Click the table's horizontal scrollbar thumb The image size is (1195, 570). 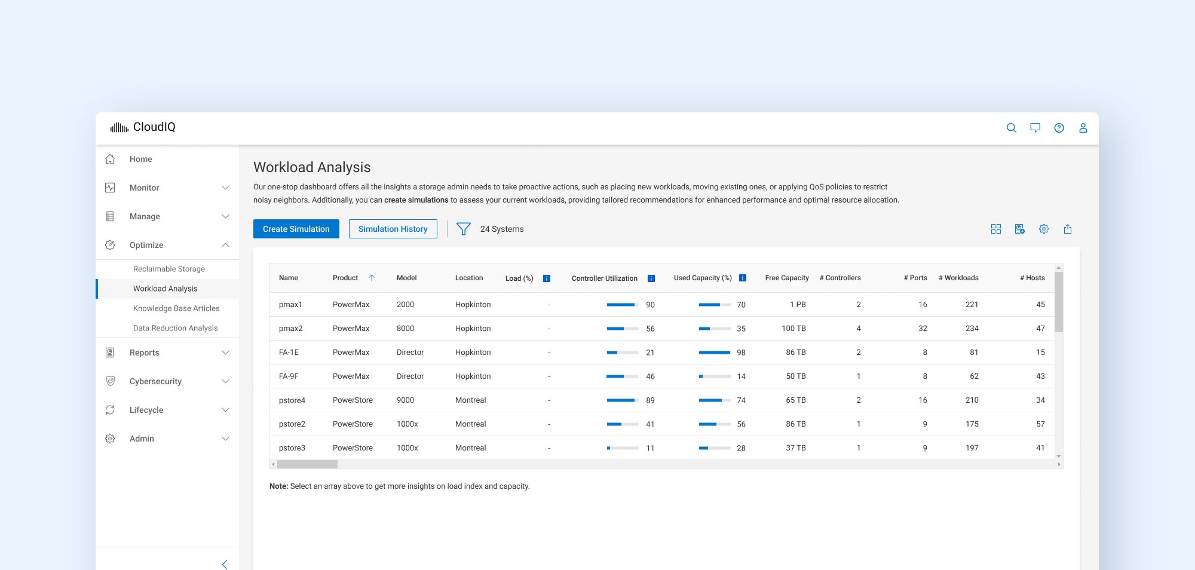[x=307, y=464]
